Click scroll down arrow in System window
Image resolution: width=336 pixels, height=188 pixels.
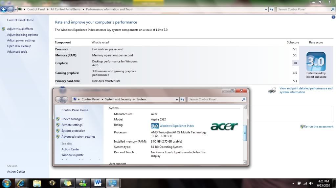point(245,162)
